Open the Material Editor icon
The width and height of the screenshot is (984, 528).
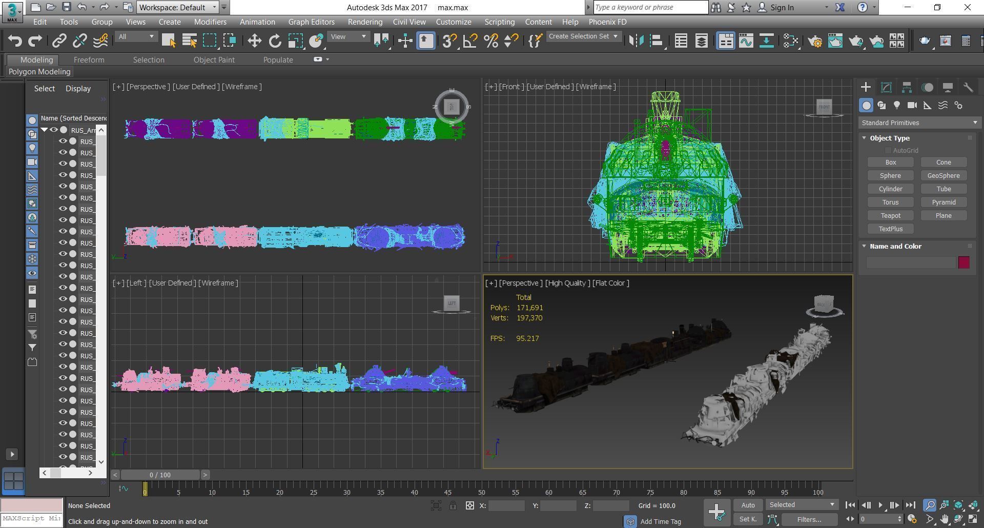[x=791, y=41]
